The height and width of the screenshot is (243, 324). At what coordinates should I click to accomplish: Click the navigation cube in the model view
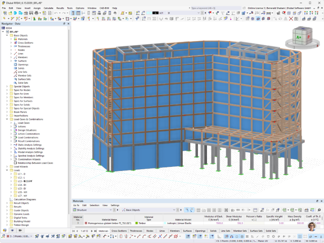tap(302, 36)
